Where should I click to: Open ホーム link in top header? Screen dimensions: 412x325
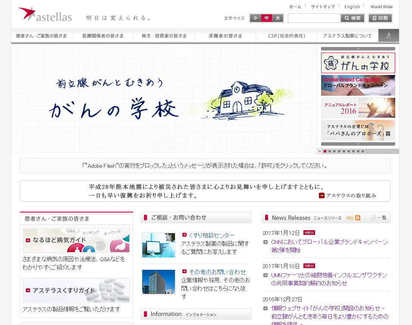pyautogui.click(x=295, y=7)
